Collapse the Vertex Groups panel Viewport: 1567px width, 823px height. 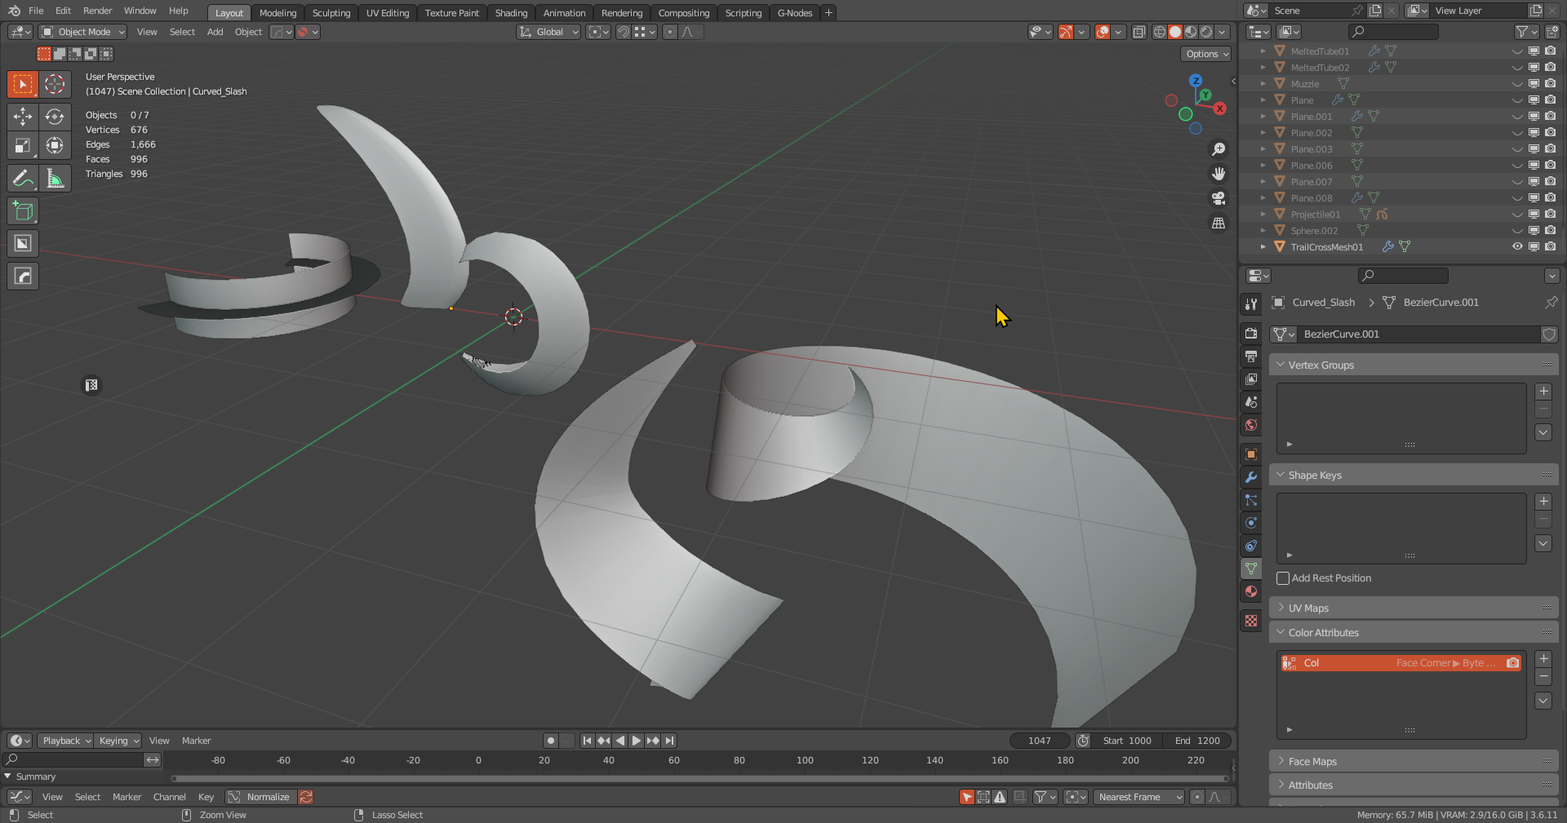[x=1321, y=365]
